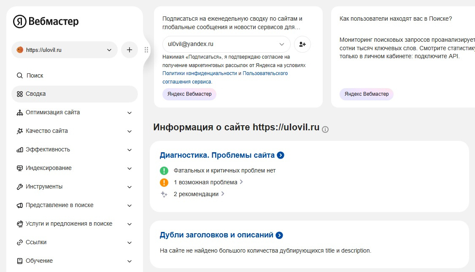Expand the Обучение section chevron
The image size is (475, 272).
130,261
